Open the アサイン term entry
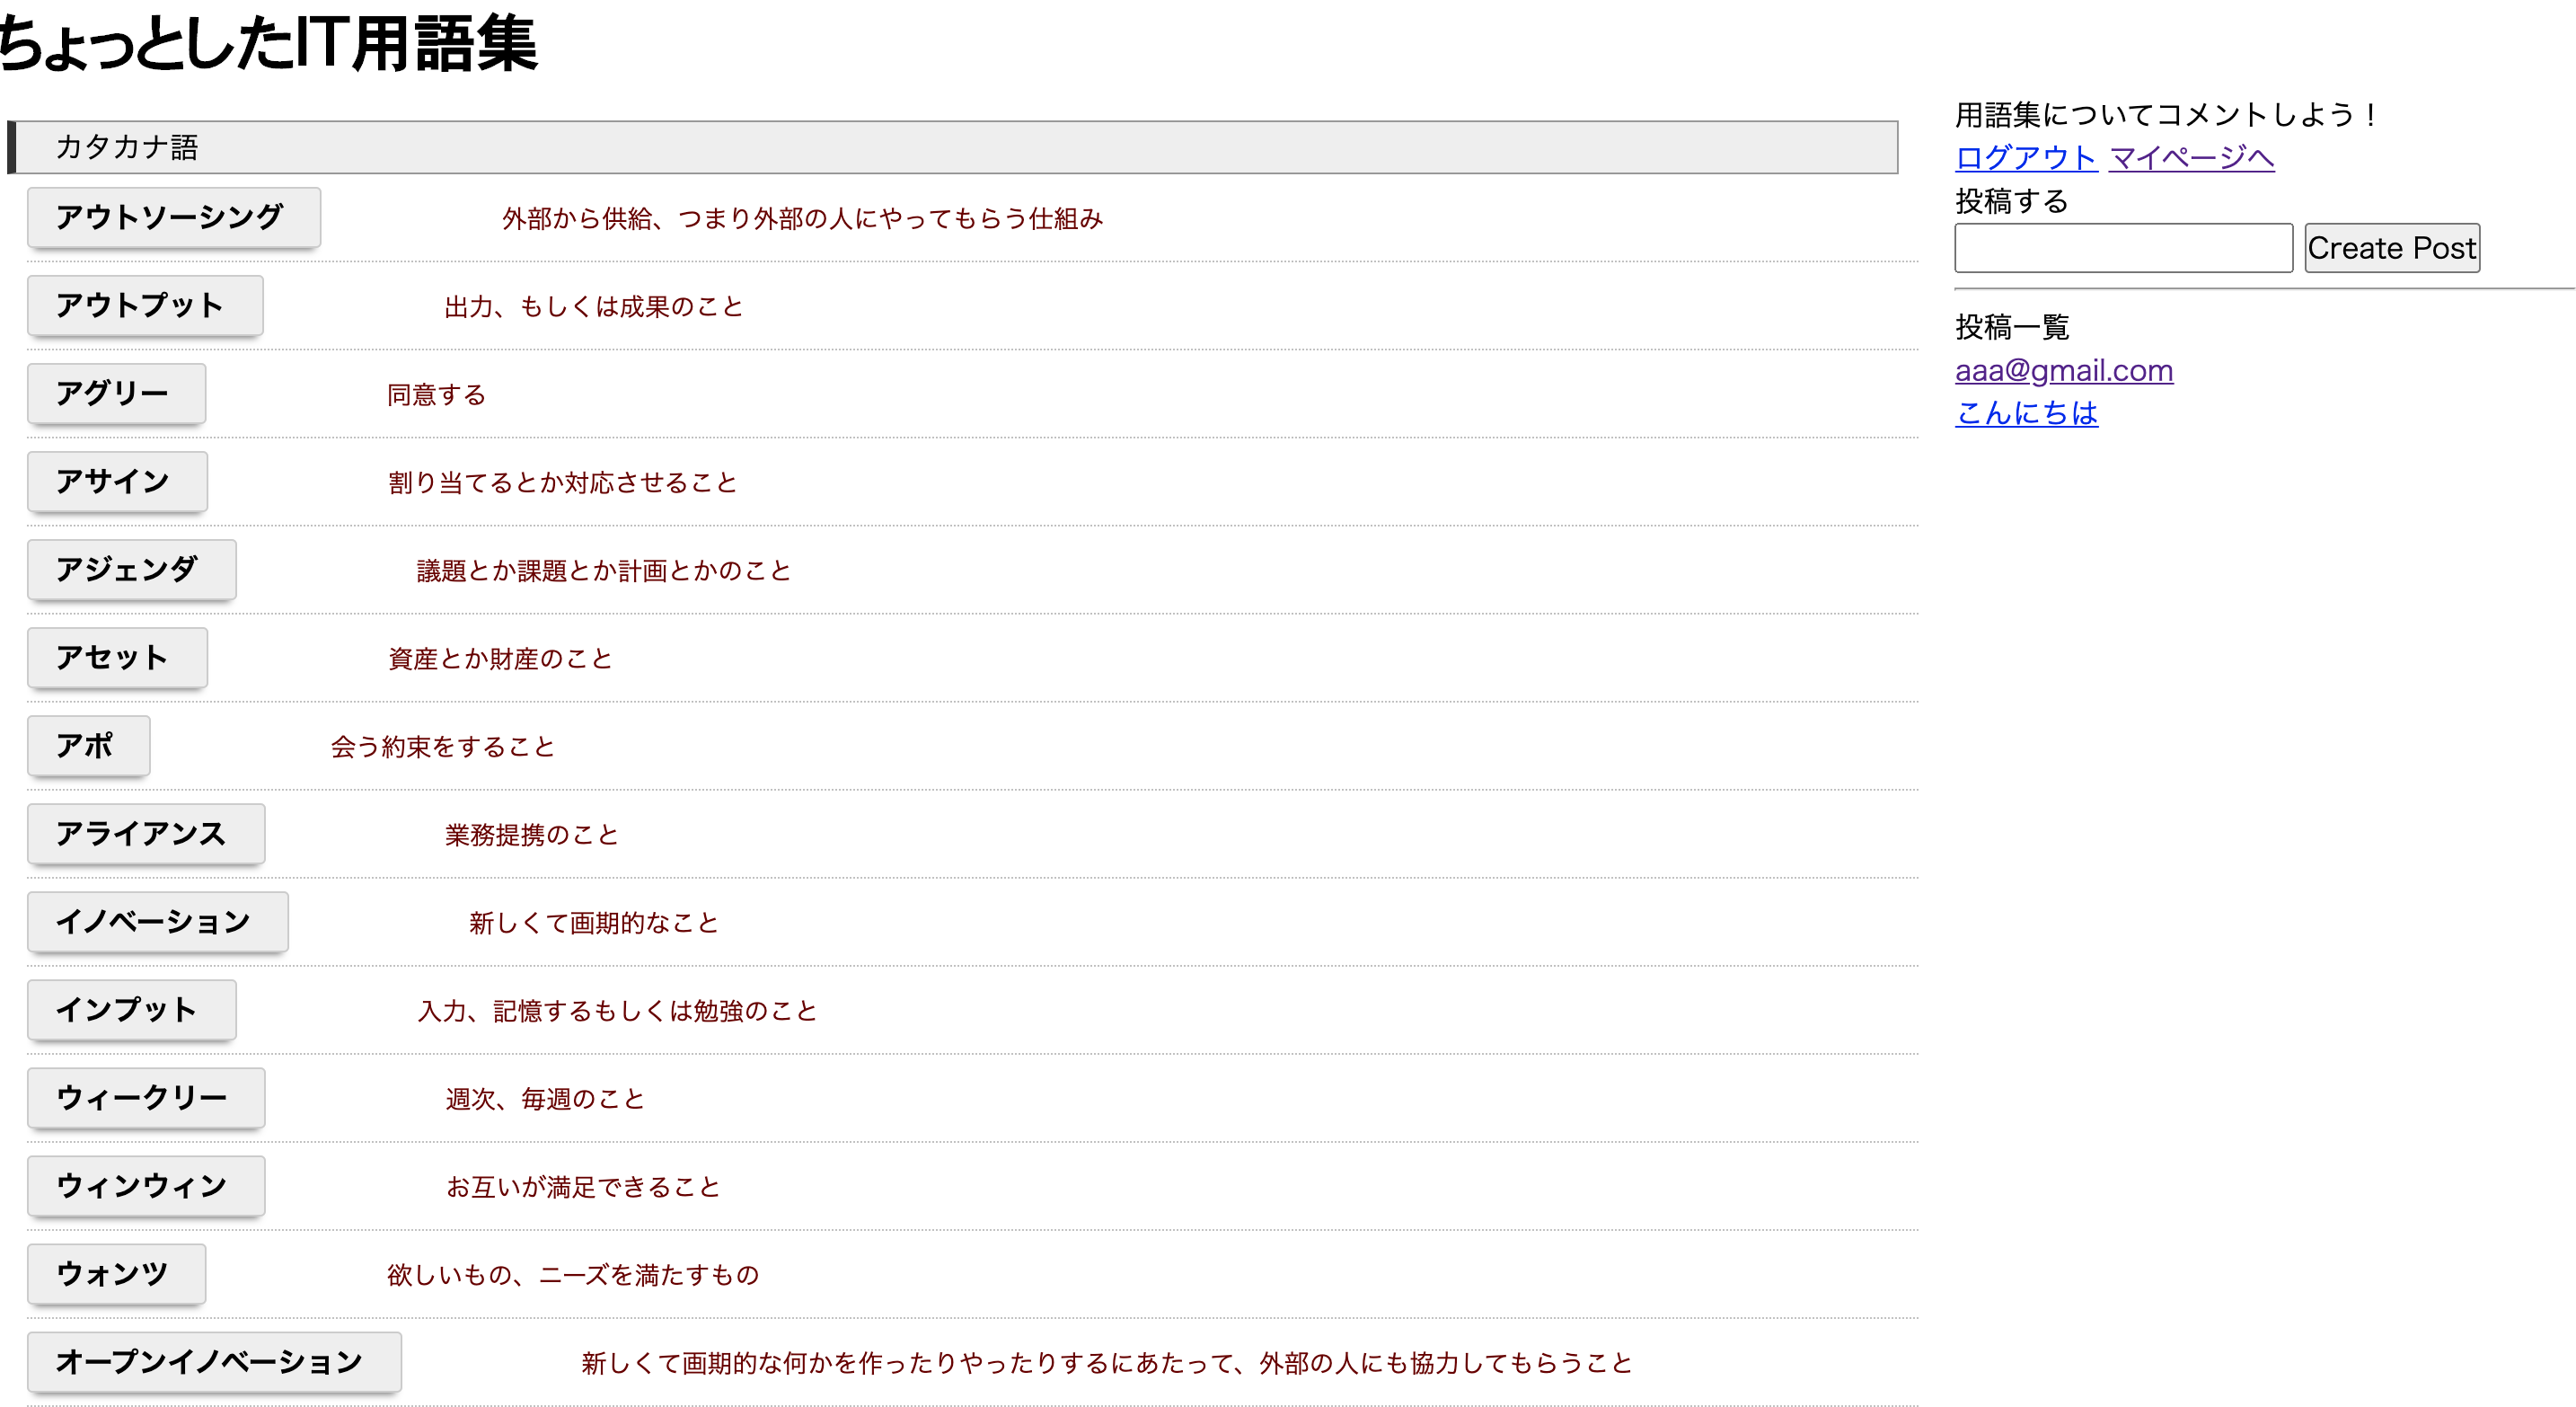2576x1407 pixels. click(116, 482)
